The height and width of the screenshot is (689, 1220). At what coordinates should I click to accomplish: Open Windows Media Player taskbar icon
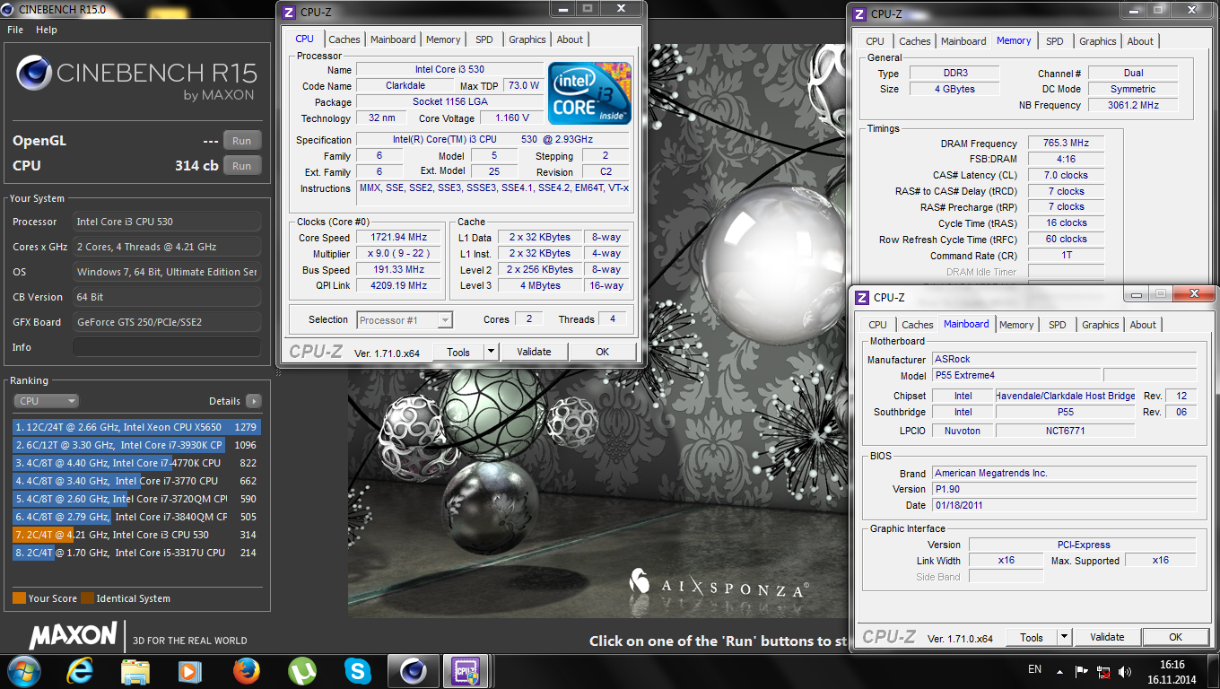pos(190,671)
